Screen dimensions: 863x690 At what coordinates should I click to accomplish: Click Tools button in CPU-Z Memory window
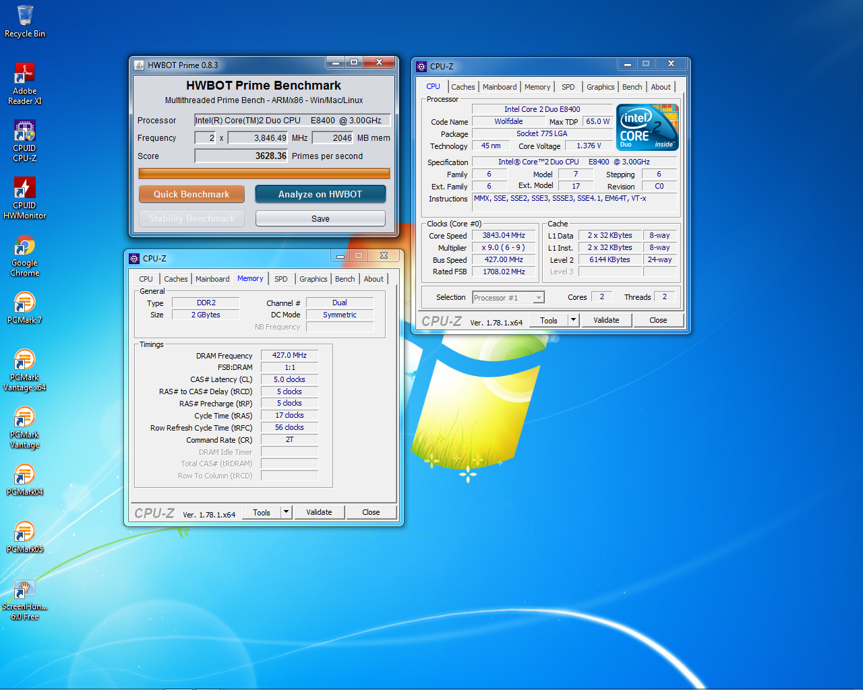pyautogui.click(x=262, y=512)
